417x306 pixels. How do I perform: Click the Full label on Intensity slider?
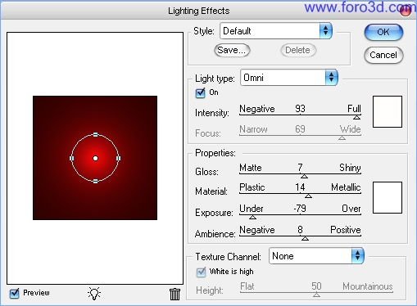pos(354,109)
